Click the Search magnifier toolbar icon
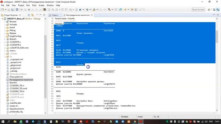 [x=121, y=10]
